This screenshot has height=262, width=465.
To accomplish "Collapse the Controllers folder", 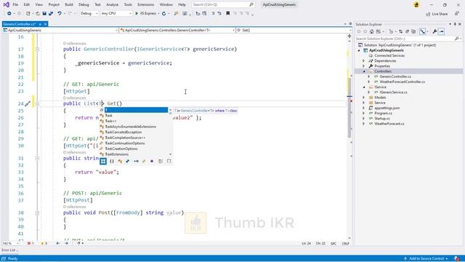I will [x=364, y=71].
